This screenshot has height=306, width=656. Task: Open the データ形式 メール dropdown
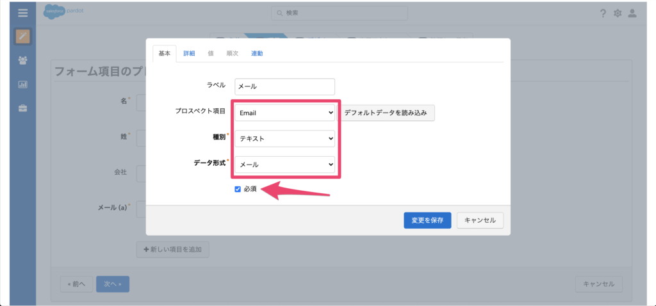click(284, 165)
